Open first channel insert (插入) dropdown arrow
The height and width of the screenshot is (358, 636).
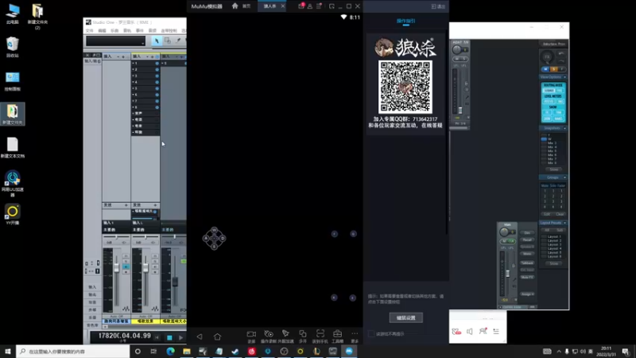118,56
